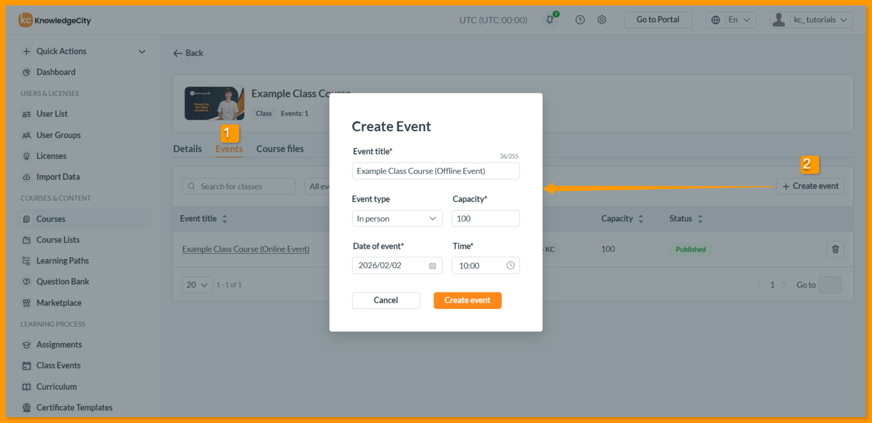Viewport: 872px width, 423px height.
Task: Cancel the Create Event dialog
Action: 386,300
